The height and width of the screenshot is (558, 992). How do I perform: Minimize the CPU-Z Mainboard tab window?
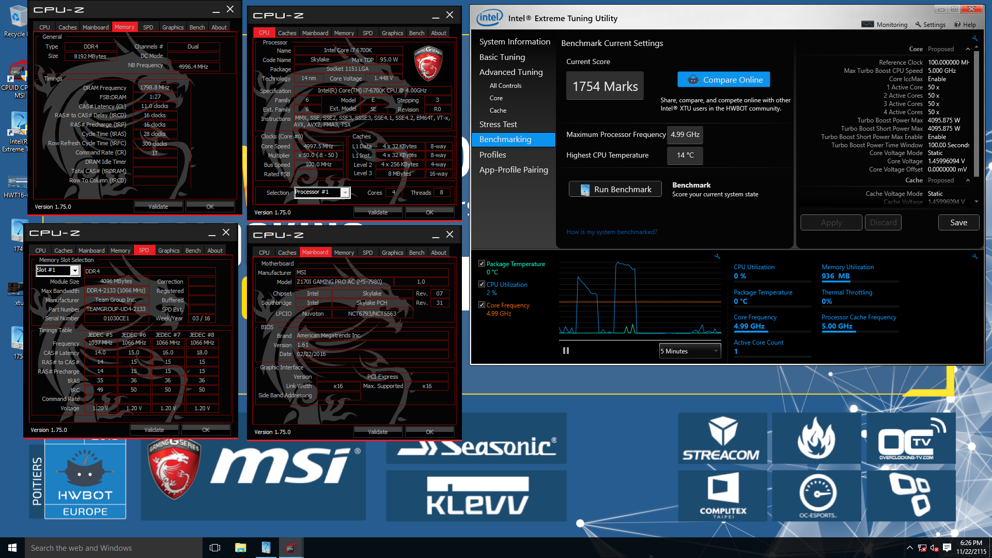[436, 235]
